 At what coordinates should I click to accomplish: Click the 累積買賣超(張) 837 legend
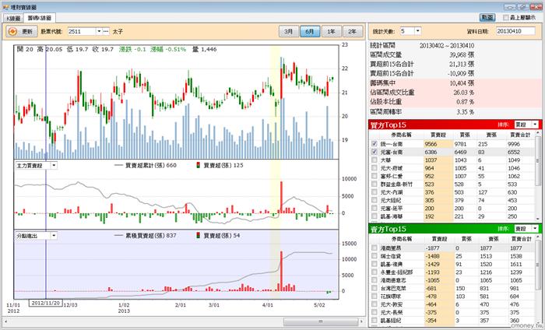pyautogui.click(x=146, y=236)
